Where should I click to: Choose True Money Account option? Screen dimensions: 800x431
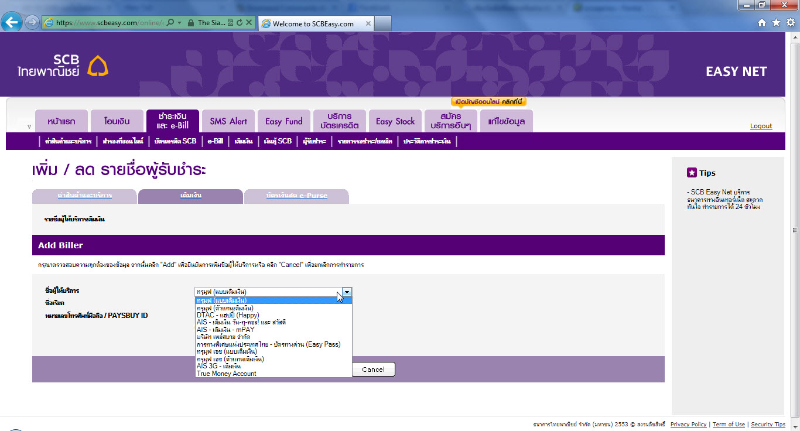point(273,374)
